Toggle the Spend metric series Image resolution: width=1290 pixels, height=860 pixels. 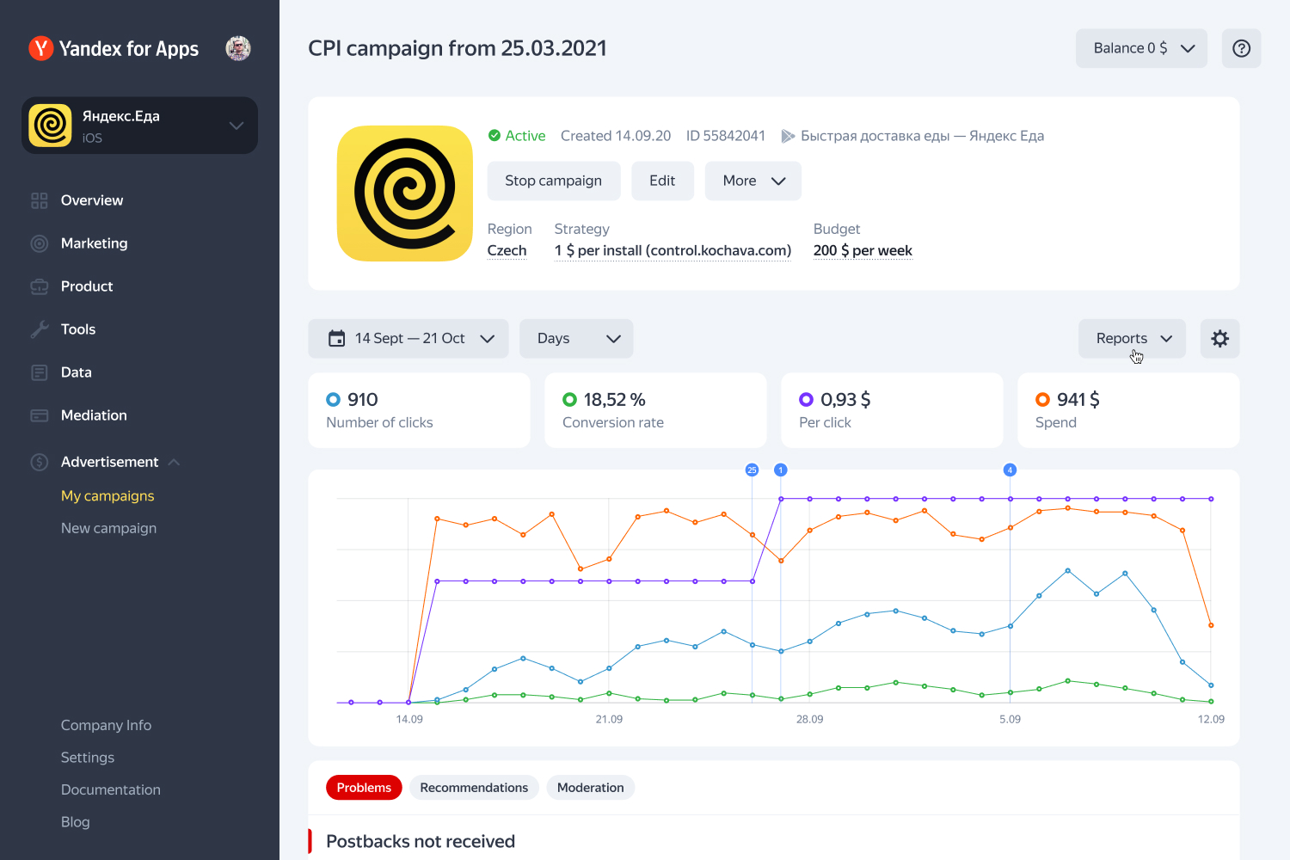click(1042, 400)
